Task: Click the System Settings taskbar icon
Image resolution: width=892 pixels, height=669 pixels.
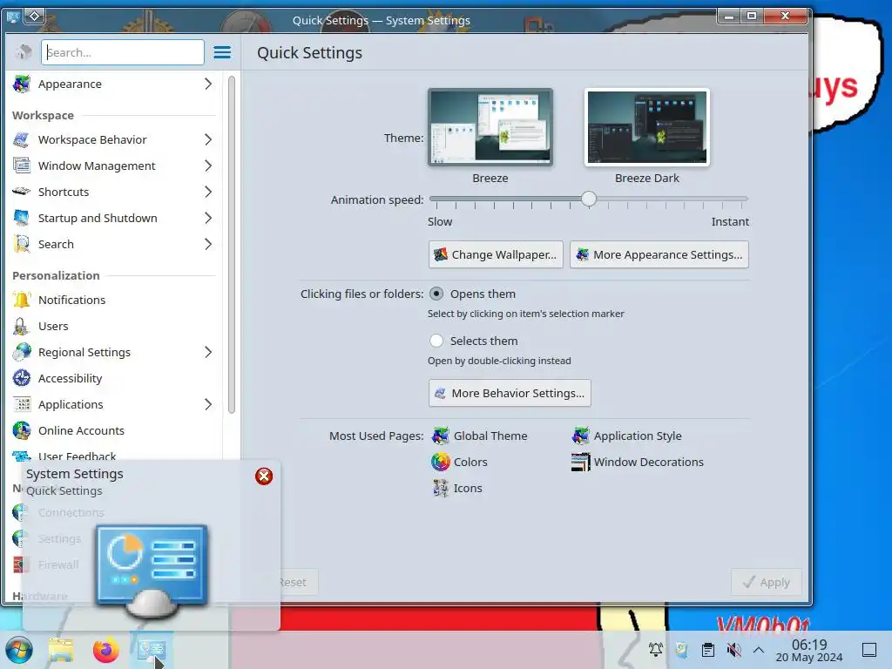Action: 152,650
